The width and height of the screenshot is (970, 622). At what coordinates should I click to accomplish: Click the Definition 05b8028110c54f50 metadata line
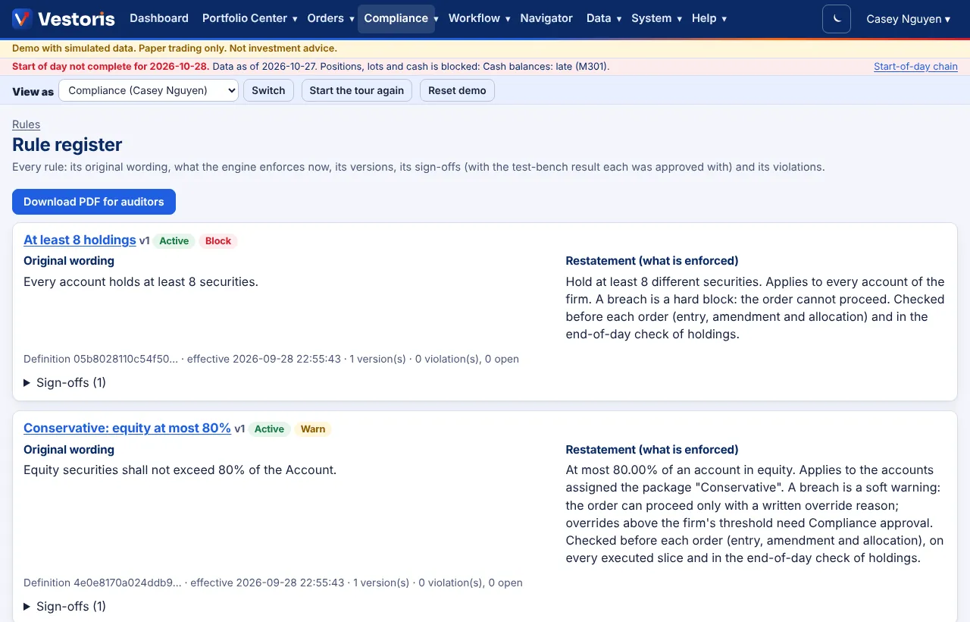(x=271, y=359)
